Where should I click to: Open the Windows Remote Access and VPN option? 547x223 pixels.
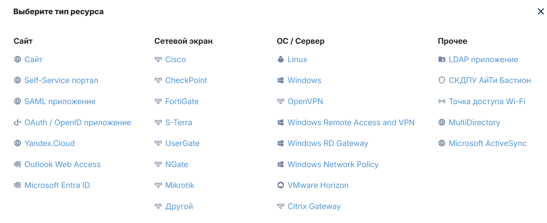pos(351,122)
